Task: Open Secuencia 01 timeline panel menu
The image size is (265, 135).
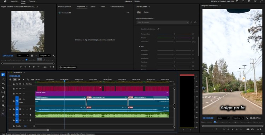Action: point(24,72)
